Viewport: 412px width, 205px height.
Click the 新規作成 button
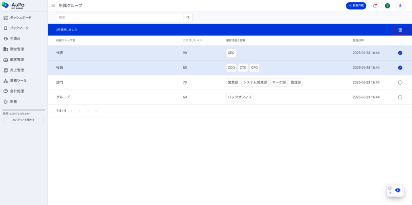[x=356, y=6]
